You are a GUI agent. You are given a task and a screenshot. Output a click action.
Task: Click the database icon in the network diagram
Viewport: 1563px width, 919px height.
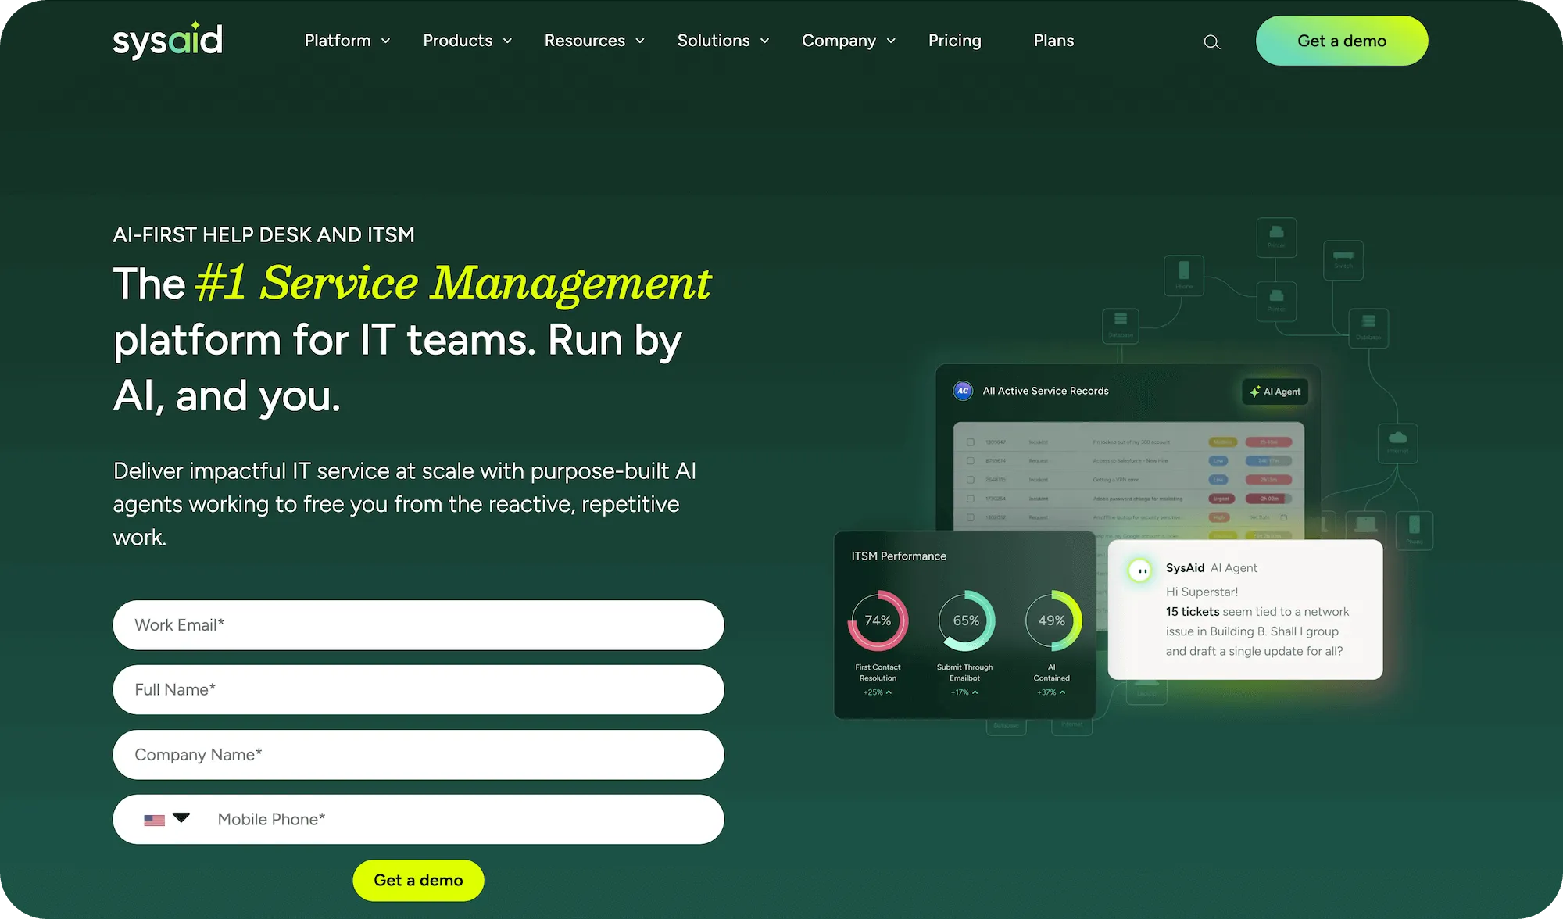tap(1120, 326)
